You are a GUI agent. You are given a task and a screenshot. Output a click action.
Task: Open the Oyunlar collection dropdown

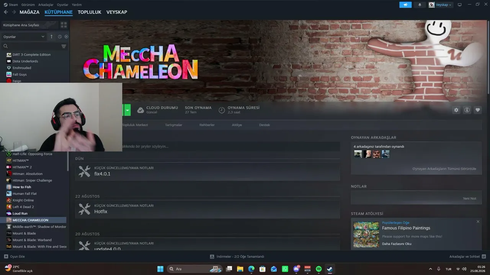(24, 37)
